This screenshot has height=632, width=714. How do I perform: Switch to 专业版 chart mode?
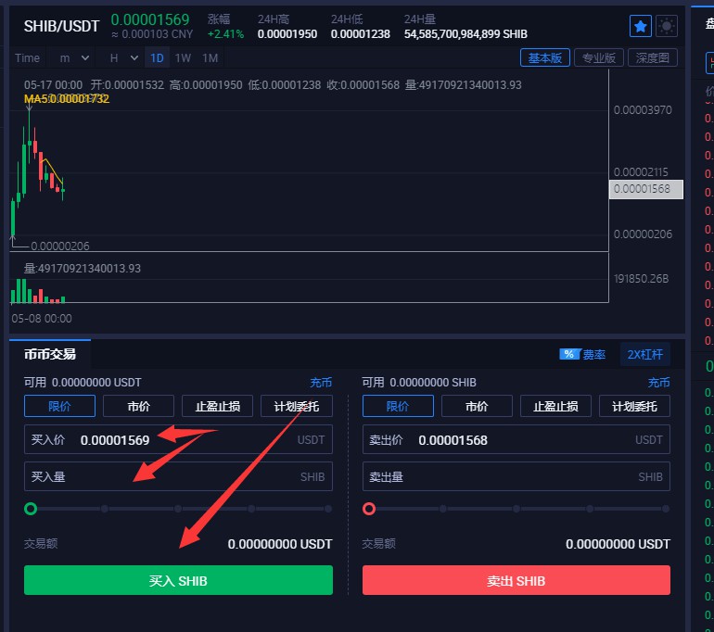(598, 57)
